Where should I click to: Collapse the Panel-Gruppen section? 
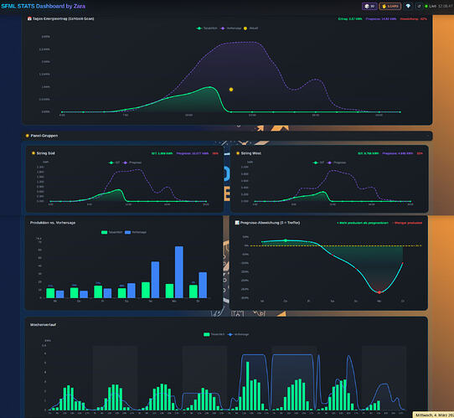(x=428, y=136)
